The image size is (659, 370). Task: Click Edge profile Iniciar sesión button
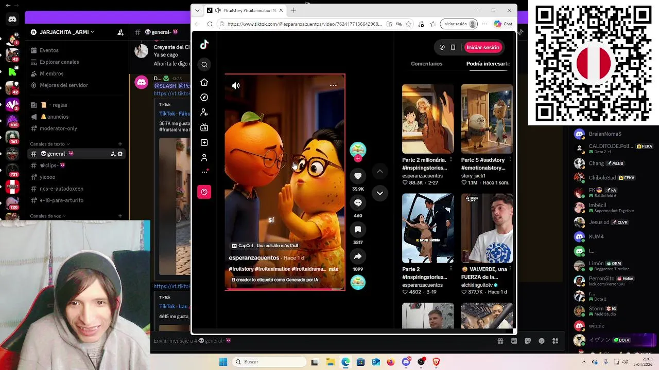(x=458, y=24)
